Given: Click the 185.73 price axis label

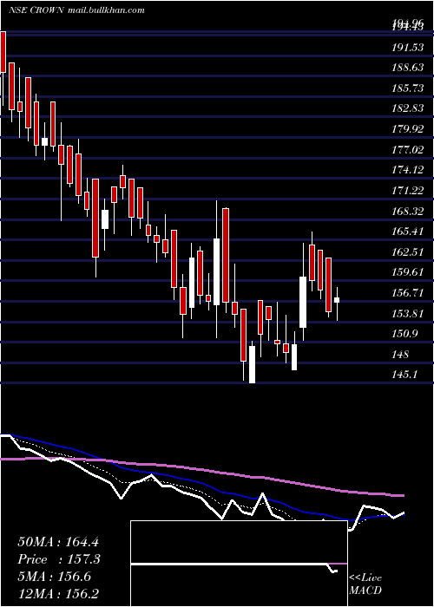Looking at the screenshot, I should (407, 88).
